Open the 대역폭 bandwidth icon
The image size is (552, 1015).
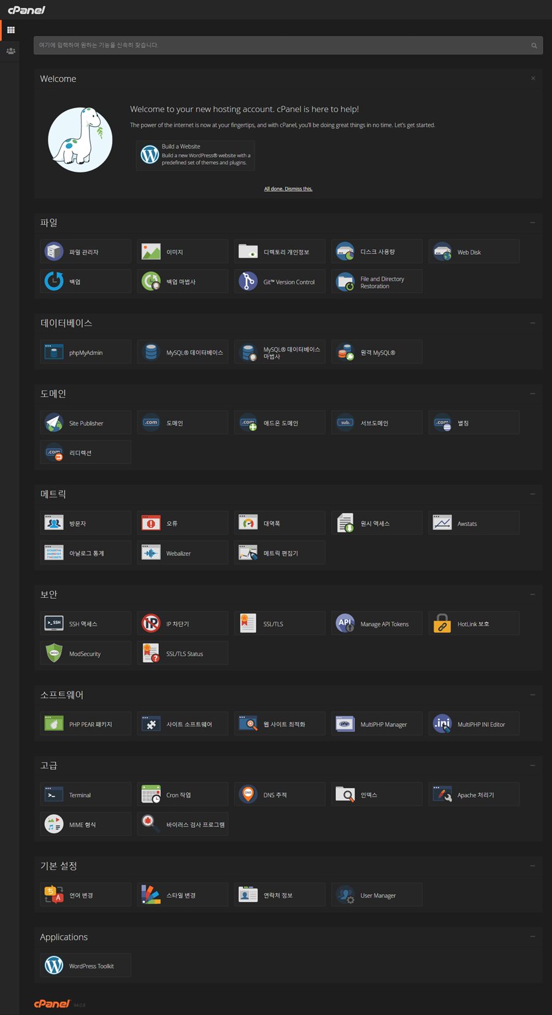tap(248, 523)
